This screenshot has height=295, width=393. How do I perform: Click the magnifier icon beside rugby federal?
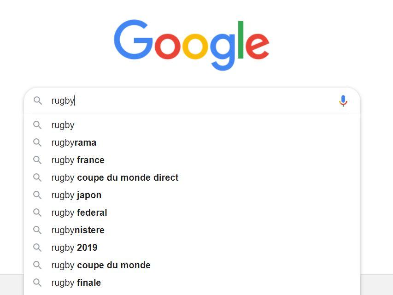pos(37,212)
